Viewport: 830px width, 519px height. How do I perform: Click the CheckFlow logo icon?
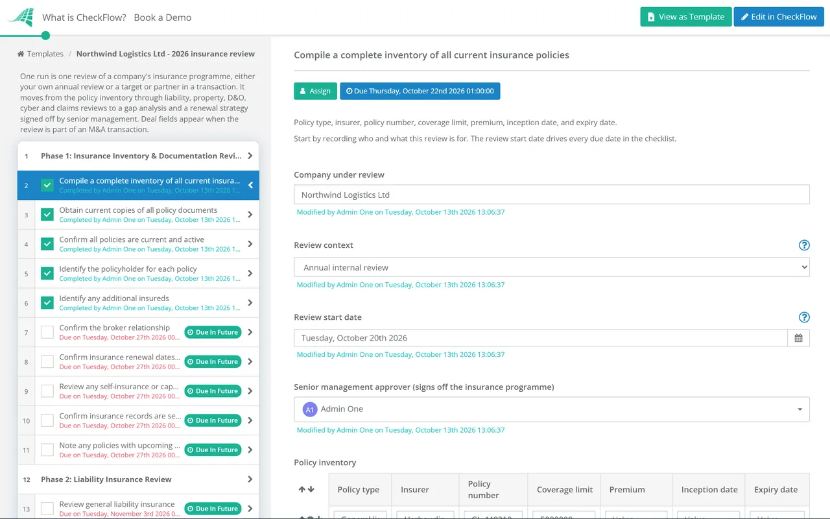click(21, 17)
